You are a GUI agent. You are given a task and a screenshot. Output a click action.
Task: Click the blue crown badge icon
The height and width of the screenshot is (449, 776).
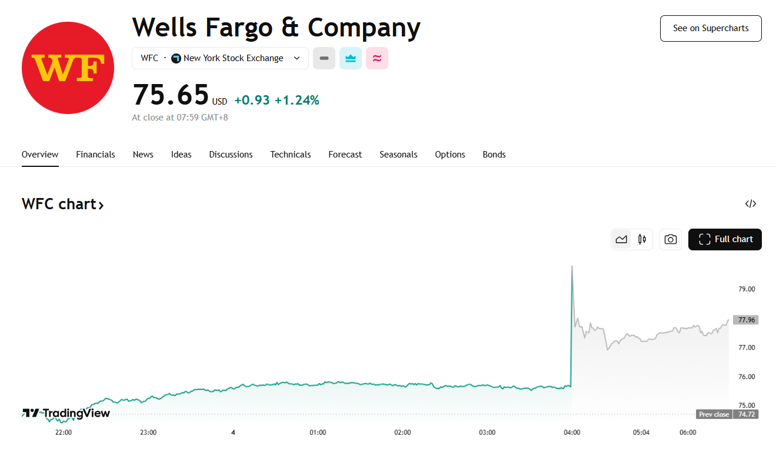click(x=351, y=58)
